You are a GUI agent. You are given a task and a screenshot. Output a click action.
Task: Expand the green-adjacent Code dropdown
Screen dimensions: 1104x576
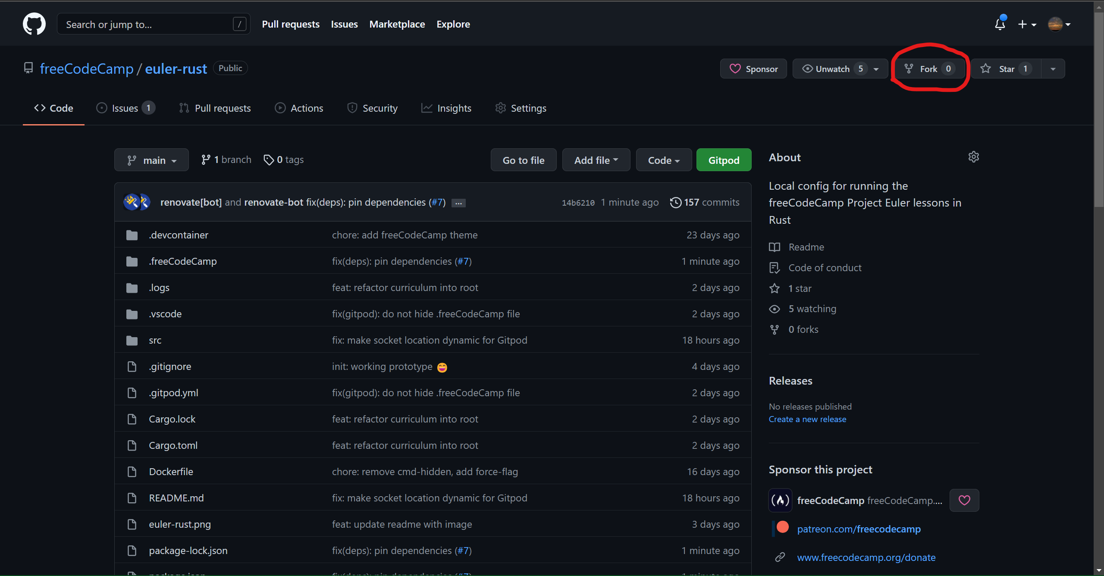(664, 160)
